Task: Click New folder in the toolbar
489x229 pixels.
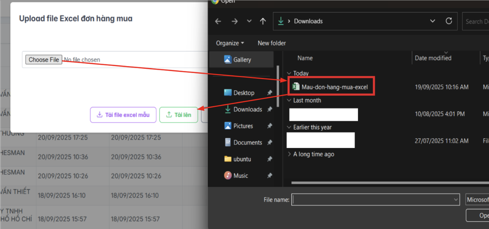Action: 272,43
